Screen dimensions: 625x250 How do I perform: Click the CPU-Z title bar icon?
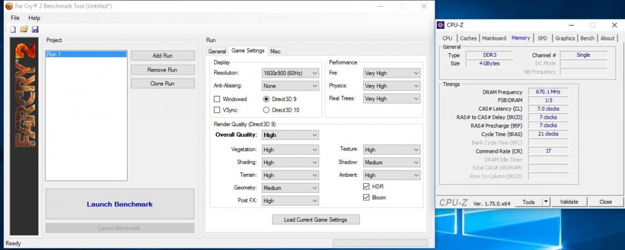(441, 25)
